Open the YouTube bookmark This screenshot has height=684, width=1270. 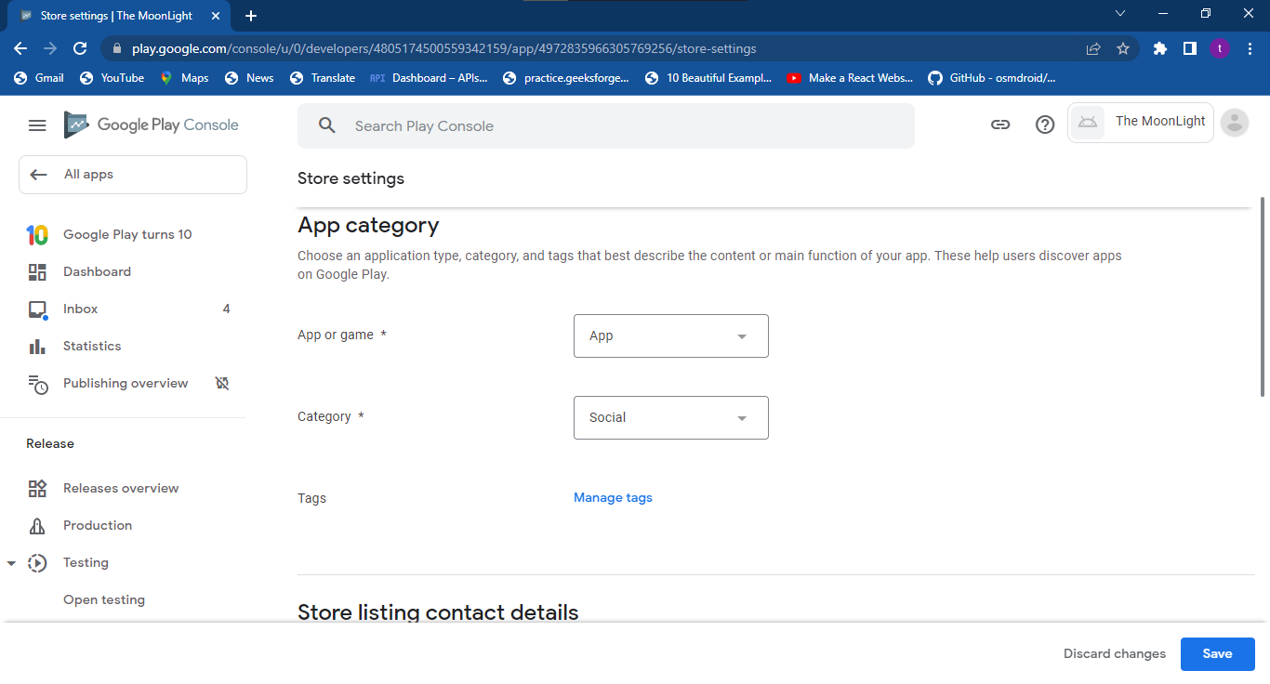pos(112,78)
